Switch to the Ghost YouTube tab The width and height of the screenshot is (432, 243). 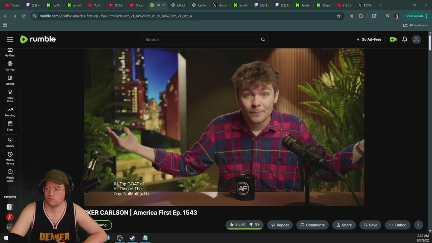[137, 5]
